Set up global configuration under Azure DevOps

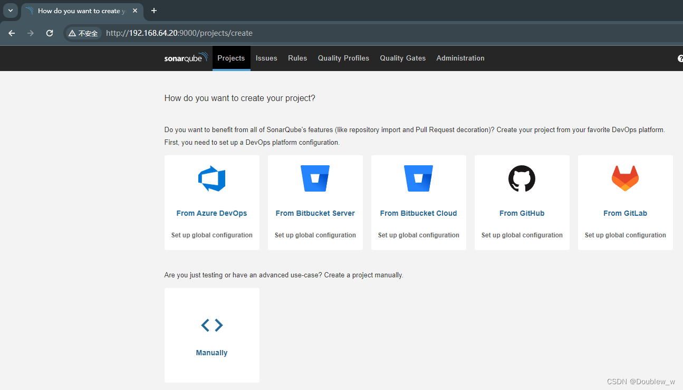tap(212, 235)
